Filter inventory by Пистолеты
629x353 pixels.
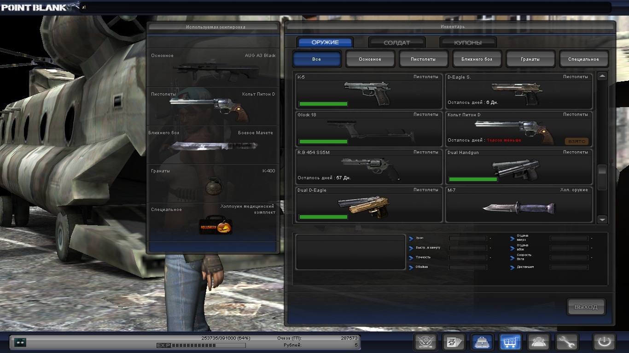423,59
